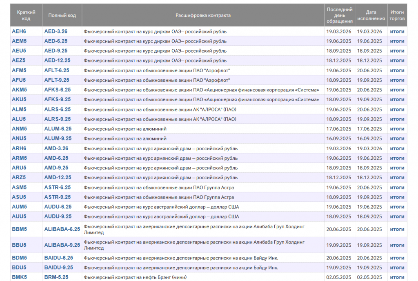Click the AUDU-6.25 full code link
The width and height of the screenshot is (418, 281).
pos(58,207)
